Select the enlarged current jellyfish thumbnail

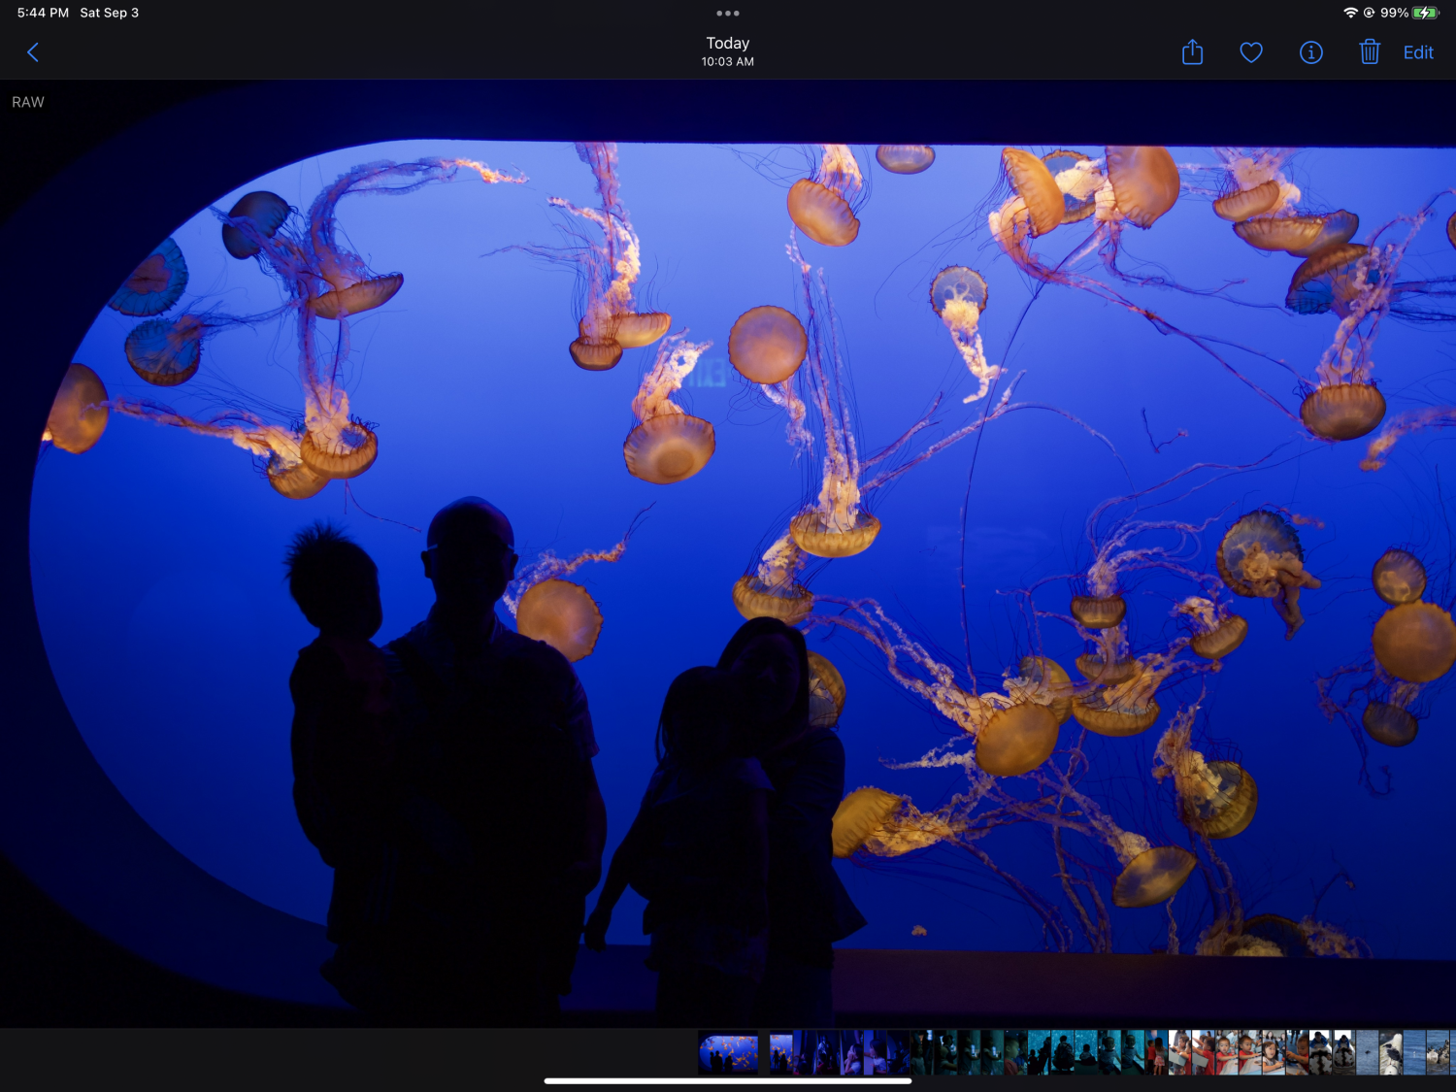(x=729, y=1053)
